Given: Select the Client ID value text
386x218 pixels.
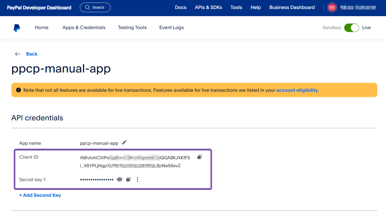Looking at the screenshot, I should click(x=135, y=162).
